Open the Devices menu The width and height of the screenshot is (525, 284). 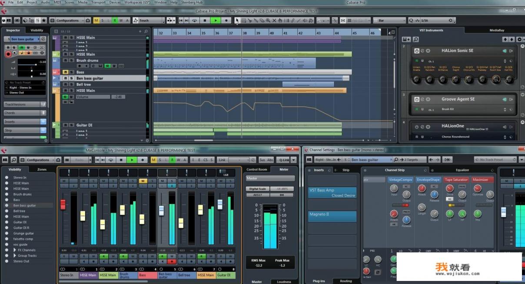(115, 2)
